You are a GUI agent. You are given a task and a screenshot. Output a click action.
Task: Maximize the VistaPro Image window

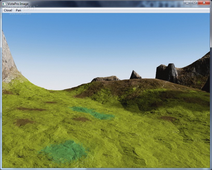click(x=194, y=3)
